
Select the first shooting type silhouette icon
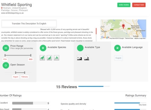(x=80, y=58)
